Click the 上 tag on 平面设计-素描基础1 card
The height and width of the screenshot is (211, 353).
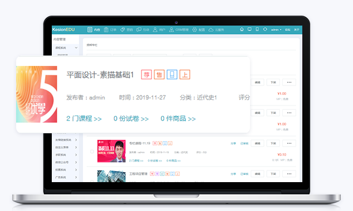[185, 74]
